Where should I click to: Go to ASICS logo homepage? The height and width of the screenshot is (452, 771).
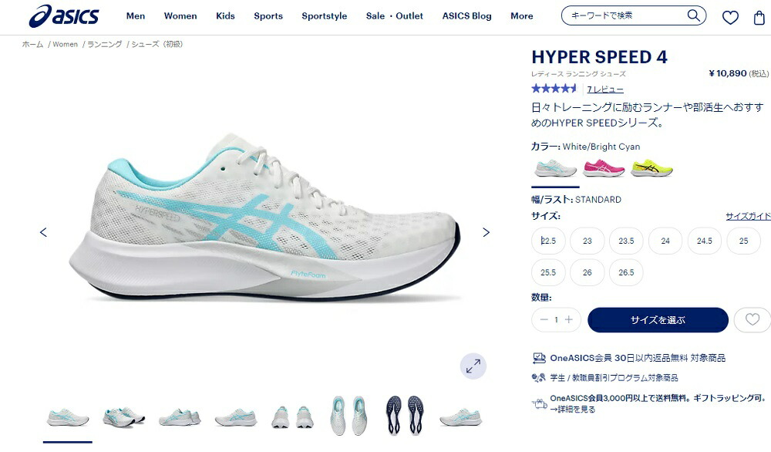click(x=64, y=15)
